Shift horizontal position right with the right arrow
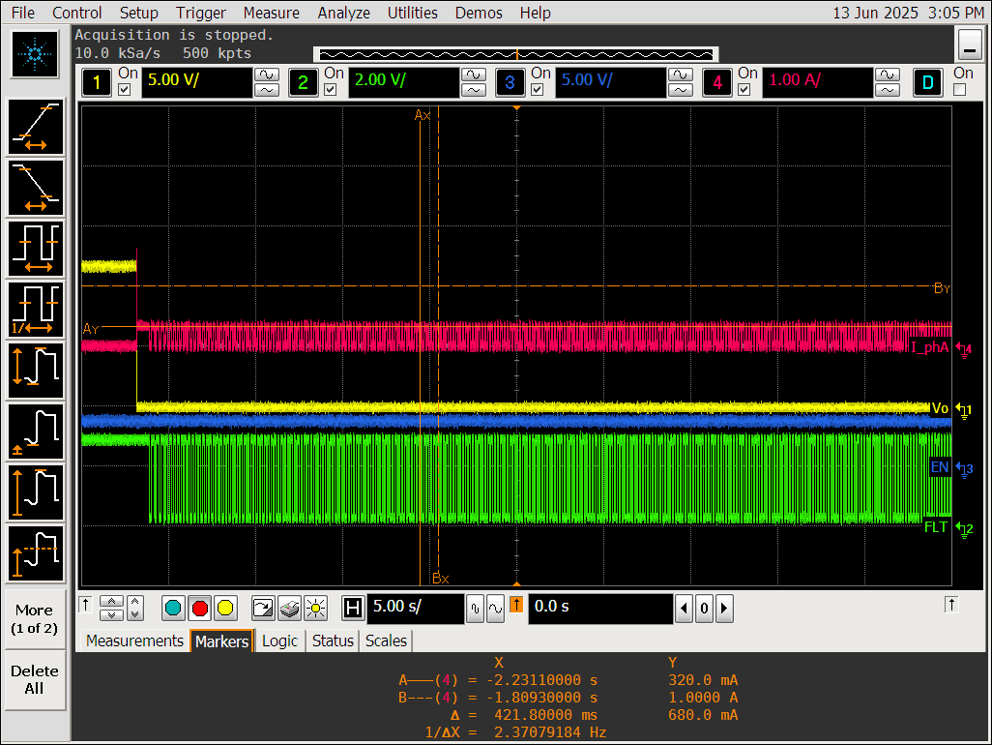Image resolution: width=992 pixels, height=745 pixels. click(x=724, y=609)
